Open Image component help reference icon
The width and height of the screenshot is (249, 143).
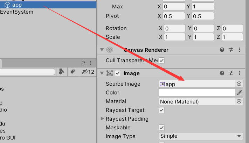(222, 73)
